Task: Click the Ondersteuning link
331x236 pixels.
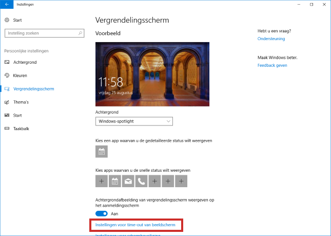Action: click(x=271, y=39)
